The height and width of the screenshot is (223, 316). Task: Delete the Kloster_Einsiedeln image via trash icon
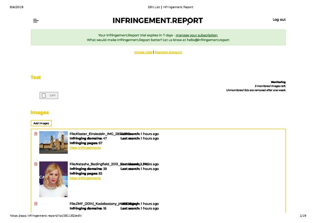point(36,134)
